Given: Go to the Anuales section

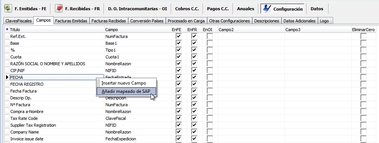Looking at the screenshot, I should coord(245,9).
